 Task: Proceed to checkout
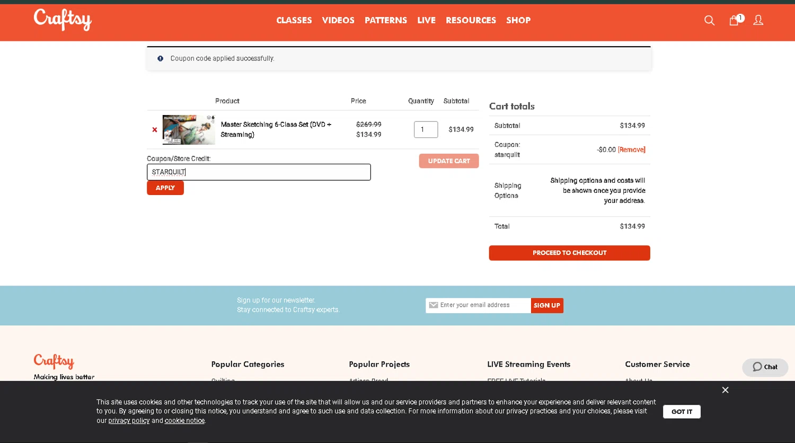tap(569, 253)
